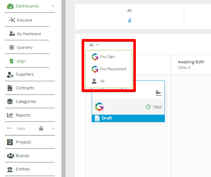Viewport: 211px width, 177px height.
Task: Click the Quarterly grid icon
Action: [12, 47]
